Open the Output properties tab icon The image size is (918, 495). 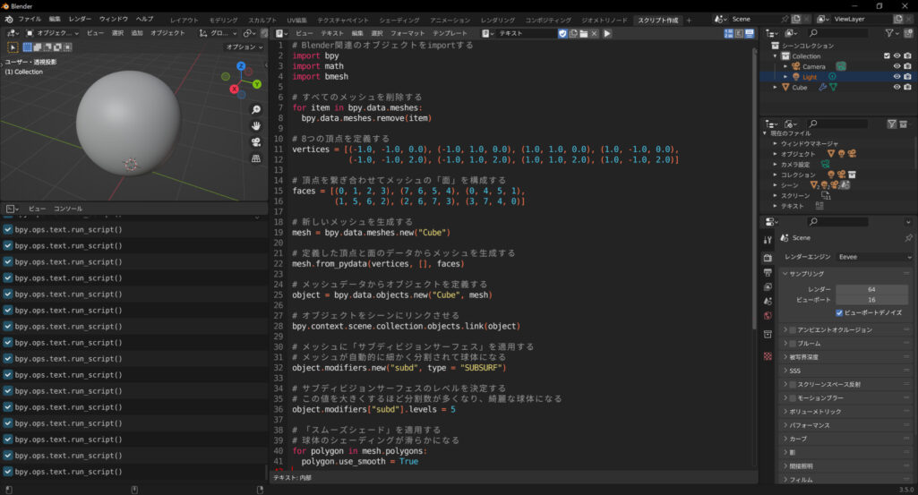coord(768,273)
